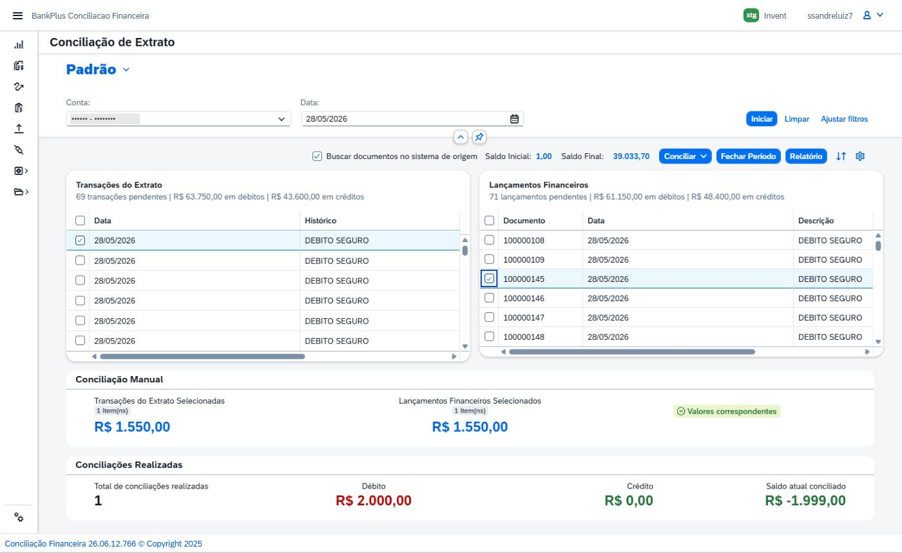Toggle Buscar documentos no sistema de origem

(317, 156)
